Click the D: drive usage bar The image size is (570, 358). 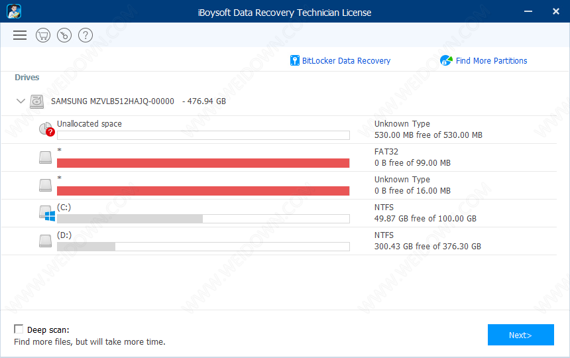[203, 247]
